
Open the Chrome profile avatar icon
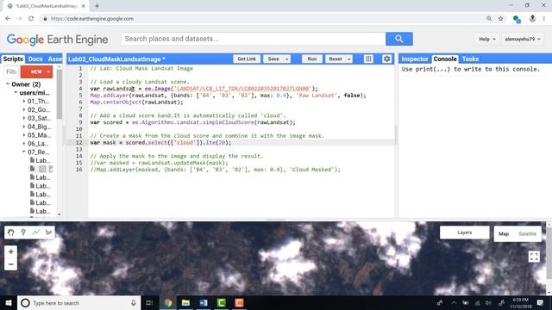pyautogui.click(x=532, y=19)
